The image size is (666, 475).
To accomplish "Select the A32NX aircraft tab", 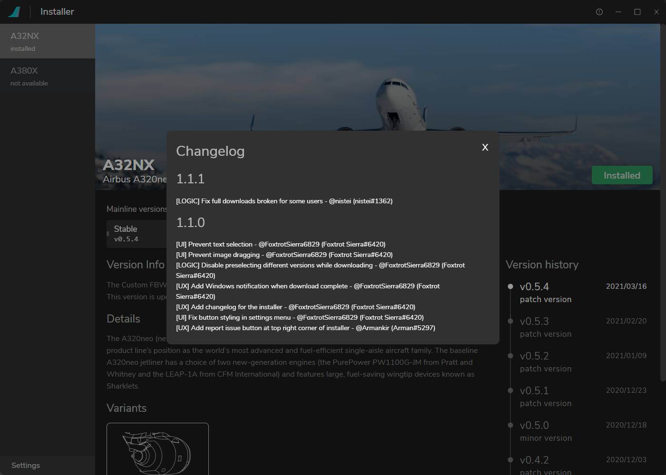I will [x=48, y=41].
